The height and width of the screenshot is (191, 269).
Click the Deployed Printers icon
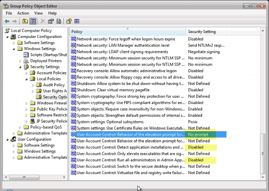pos(26,61)
